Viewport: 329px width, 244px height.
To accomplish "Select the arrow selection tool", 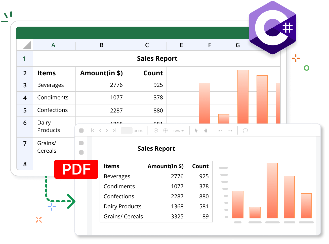I will 196,130.
